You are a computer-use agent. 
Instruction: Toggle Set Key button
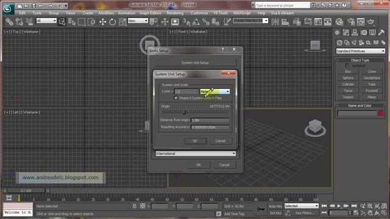coord(275,213)
